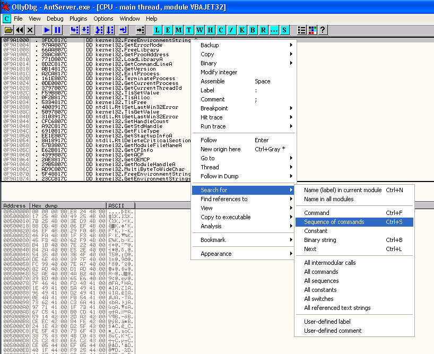Show the Call stack with the K button
Viewport: 434px width, 354px height.
coord(242,30)
